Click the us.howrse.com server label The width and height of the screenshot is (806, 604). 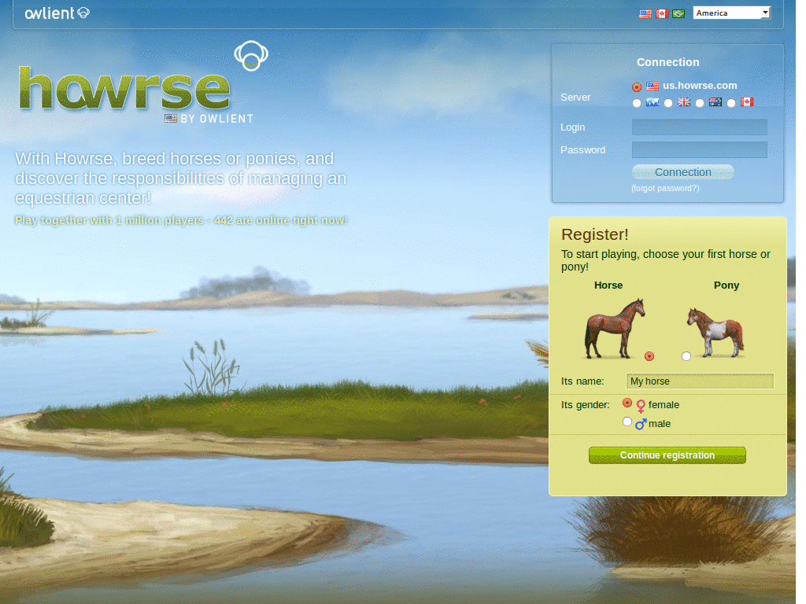pyautogui.click(x=700, y=86)
